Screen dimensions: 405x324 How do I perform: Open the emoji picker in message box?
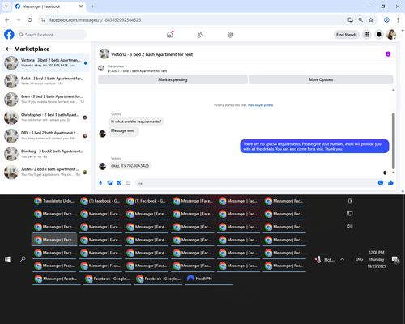coord(381,183)
